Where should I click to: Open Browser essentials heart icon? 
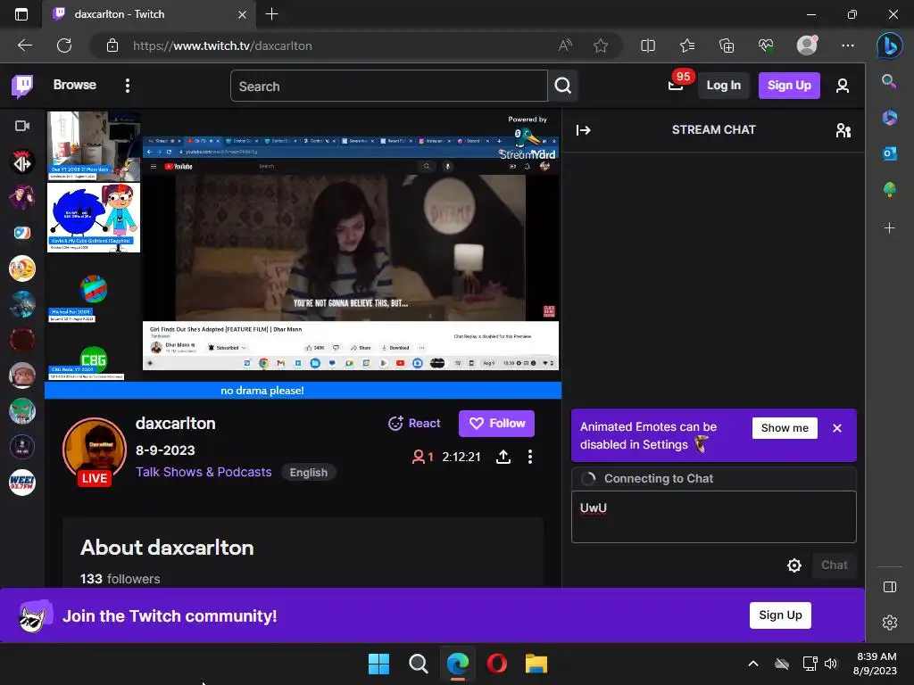[x=766, y=45]
